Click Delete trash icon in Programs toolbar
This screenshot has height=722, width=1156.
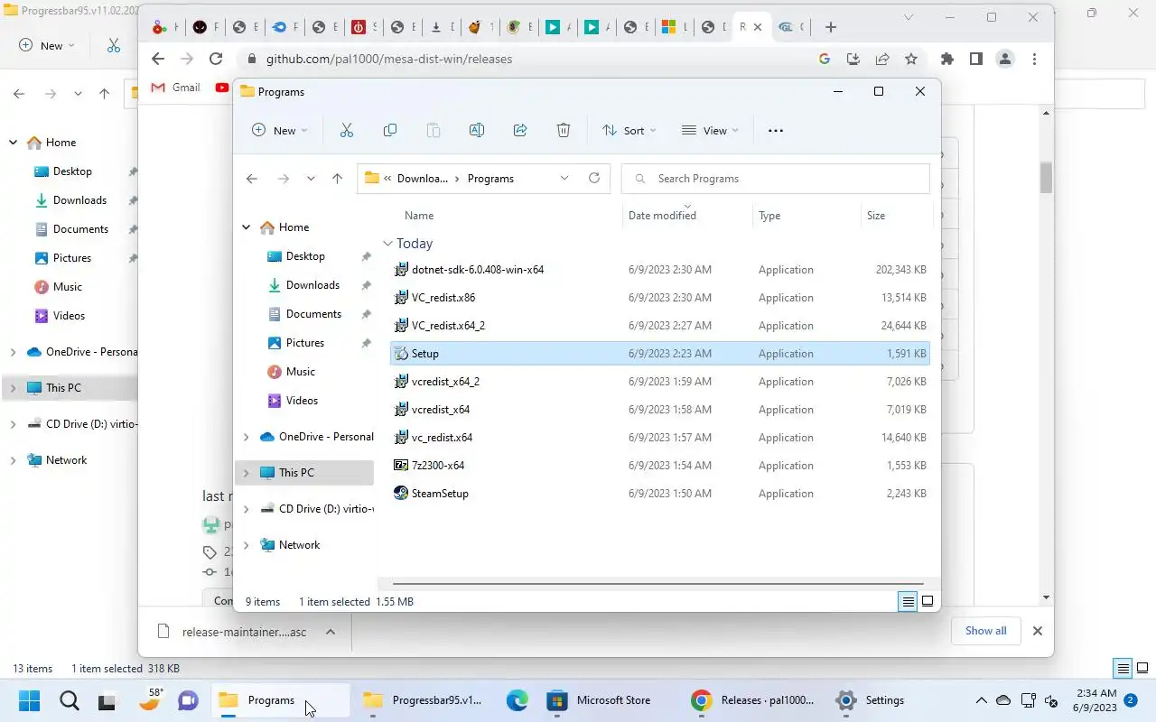(564, 131)
